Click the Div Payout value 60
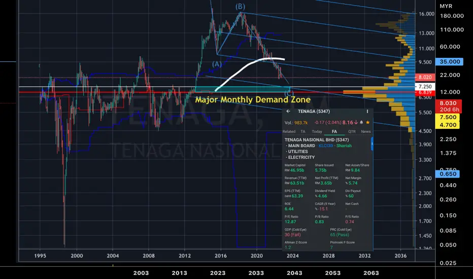Image resolution: width=473 pixels, height=279 pixels. pos(351,196)
